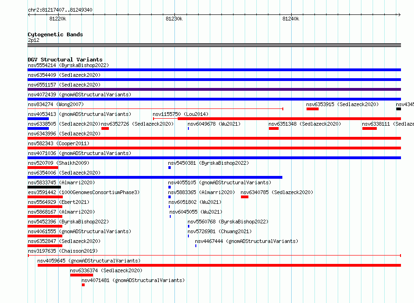Click the nsv6338505 (Sedlazeck2020) label

pyautogui.click(x=64, y=124)
